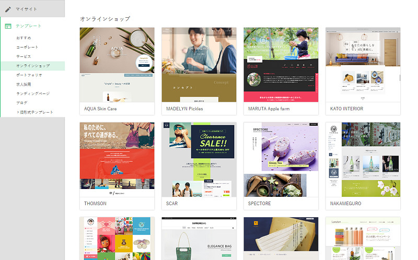Choose the ブログ category

(x=21, y=103)
